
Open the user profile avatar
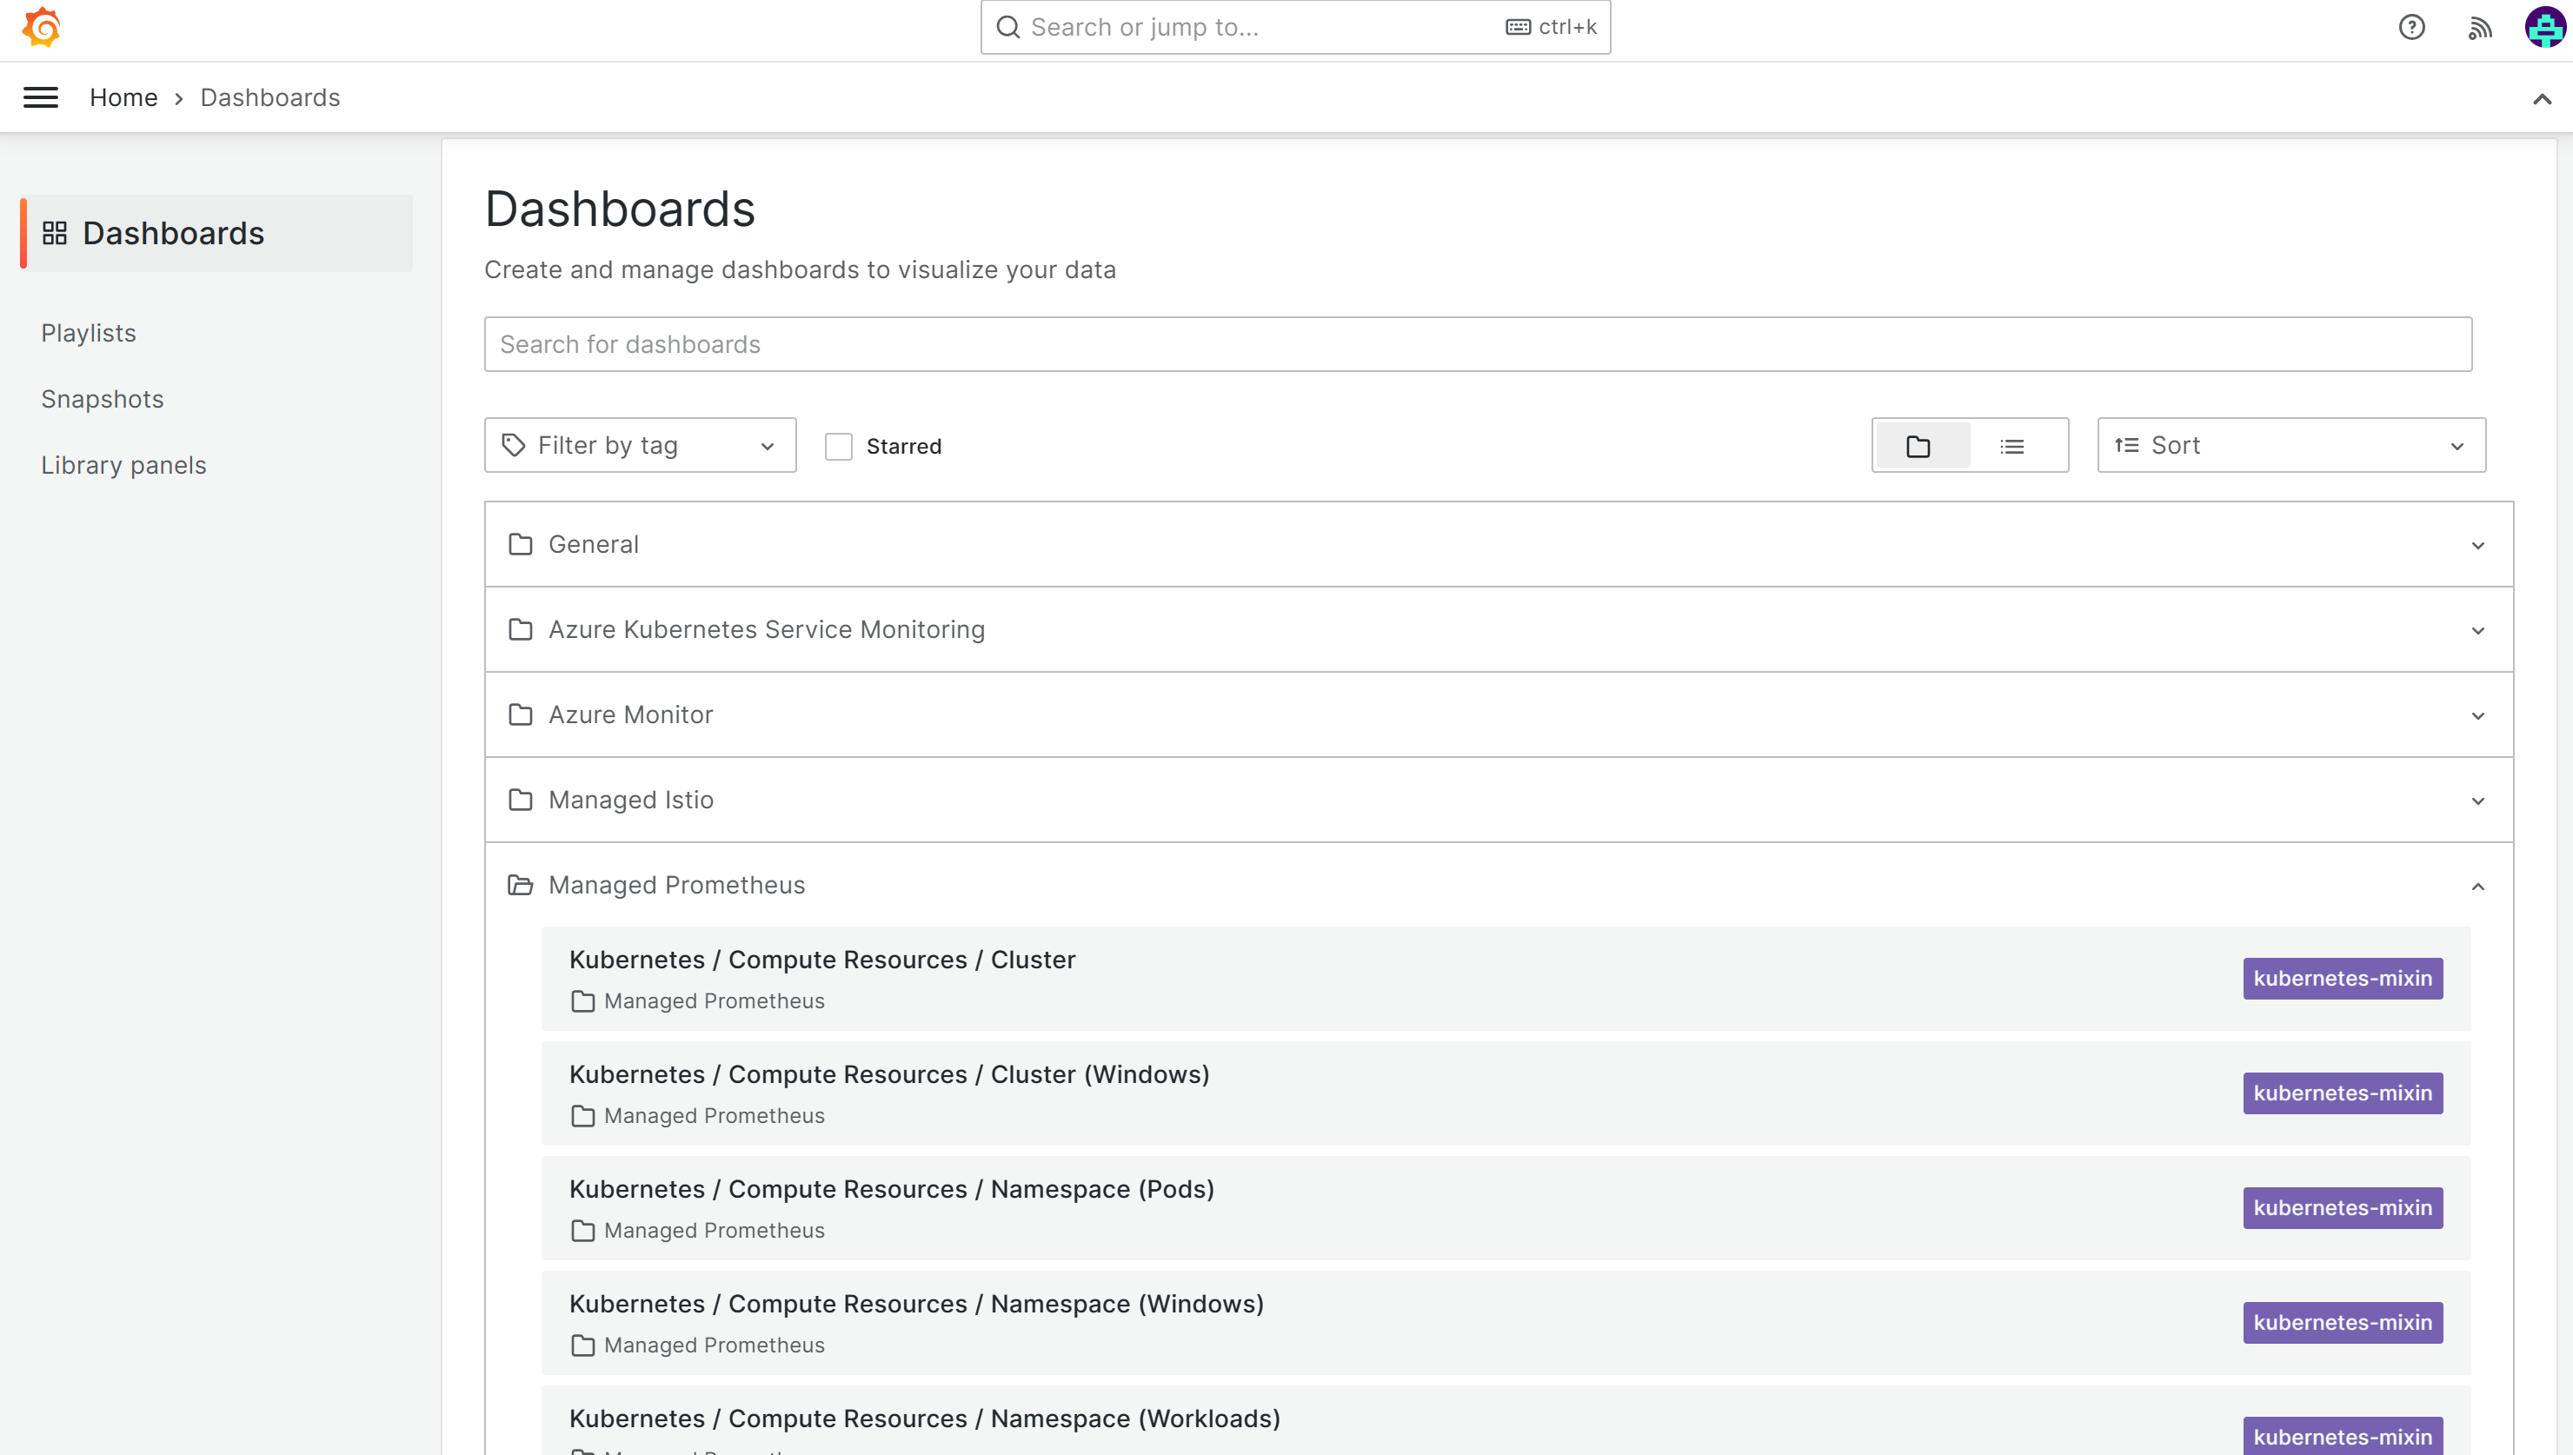pyautogui.click(x=2544, y=27)
